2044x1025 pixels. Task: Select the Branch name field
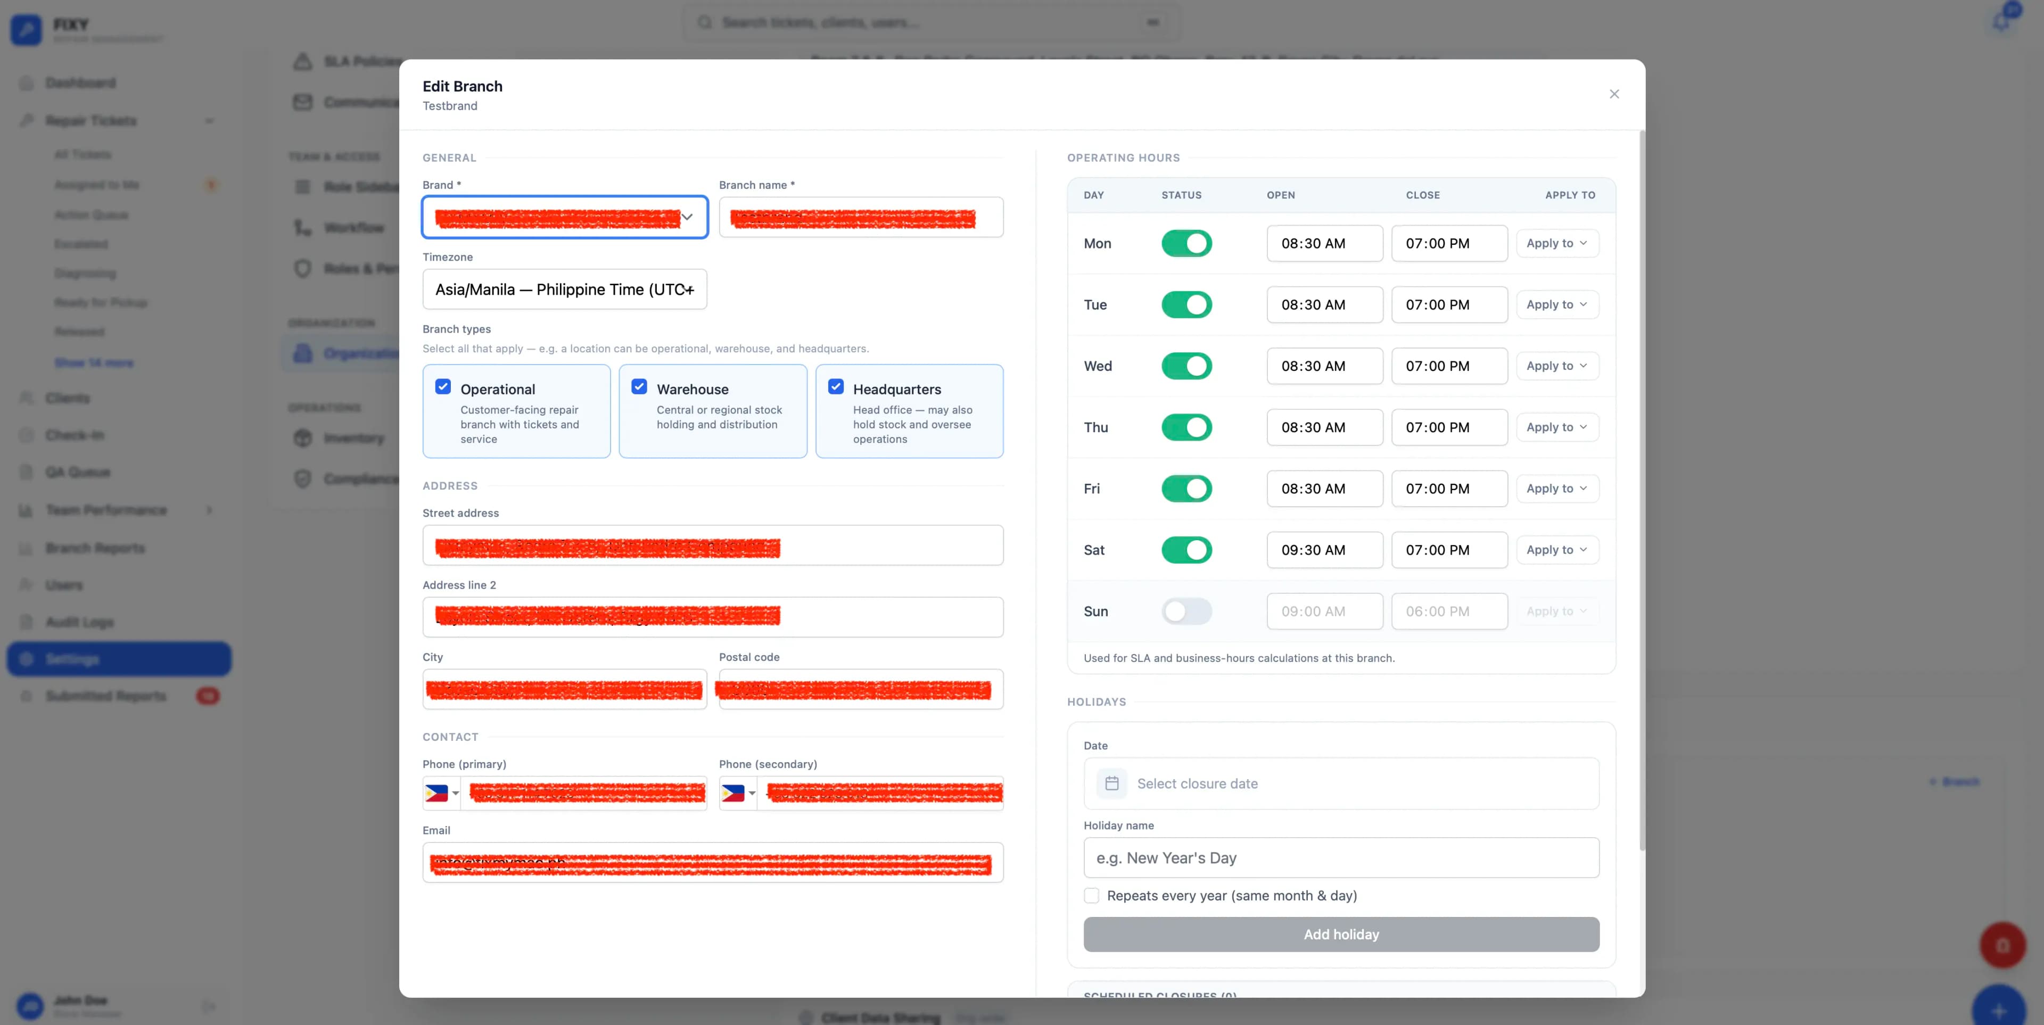coord(861,217)
